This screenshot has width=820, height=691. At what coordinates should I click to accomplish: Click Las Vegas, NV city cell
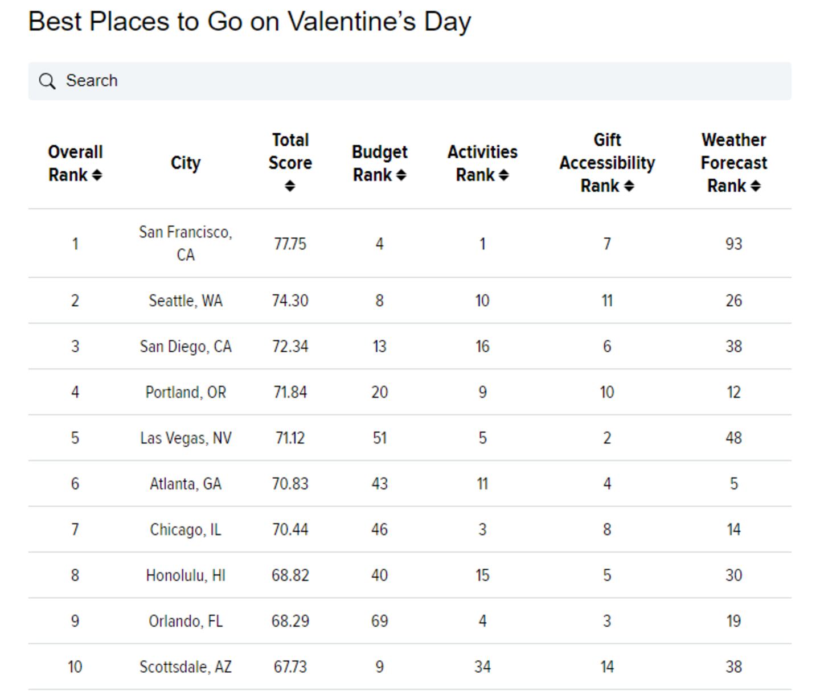point(186,438)
